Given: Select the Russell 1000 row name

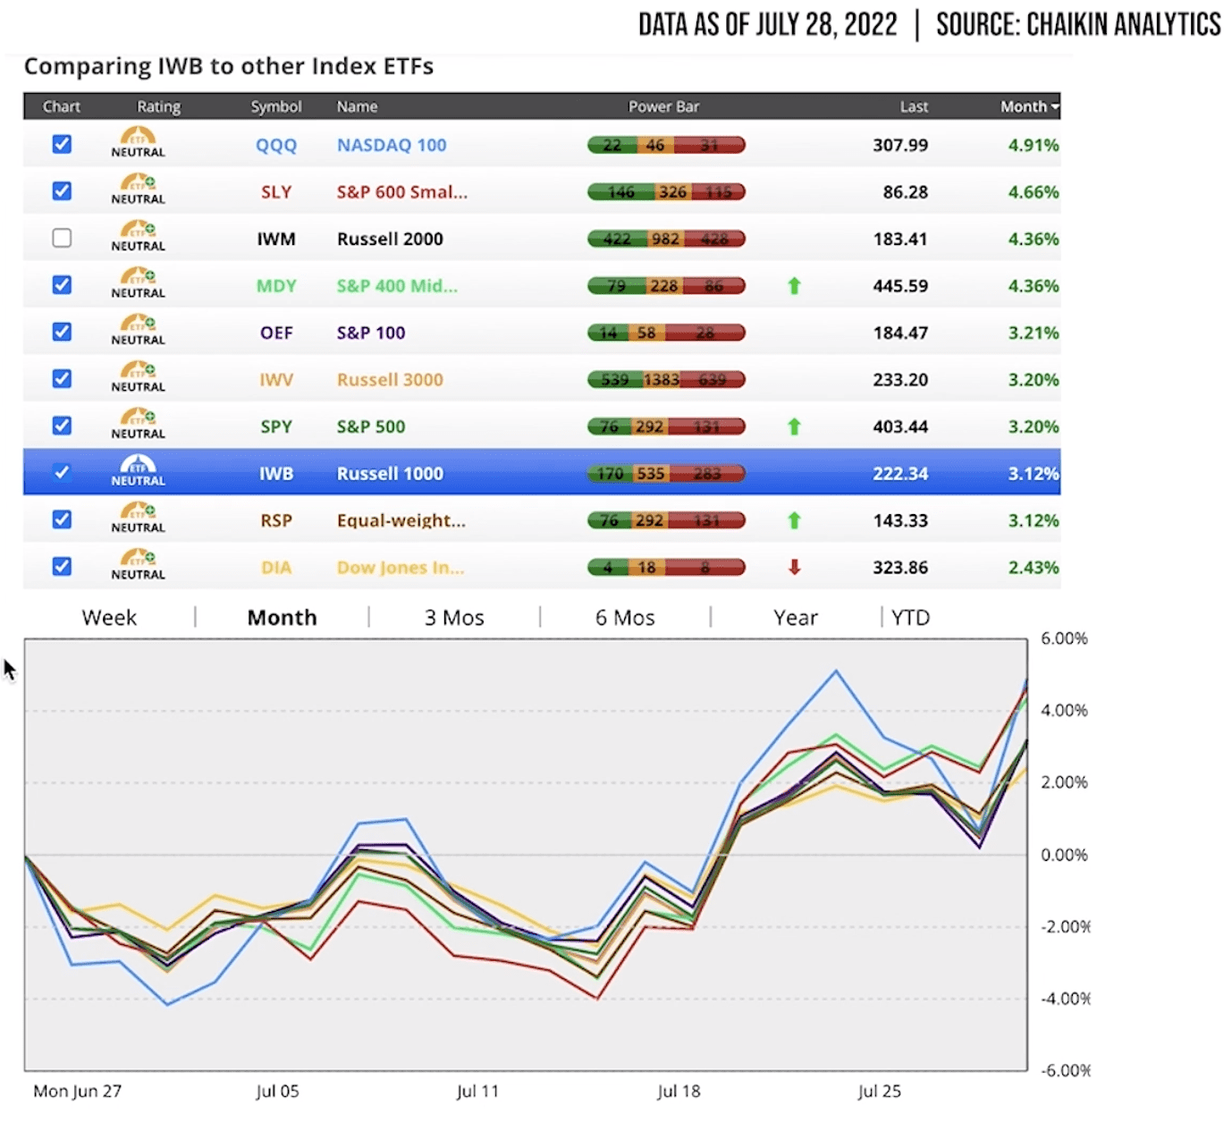Looking at the screenshot, I should [x=390, y=473].
